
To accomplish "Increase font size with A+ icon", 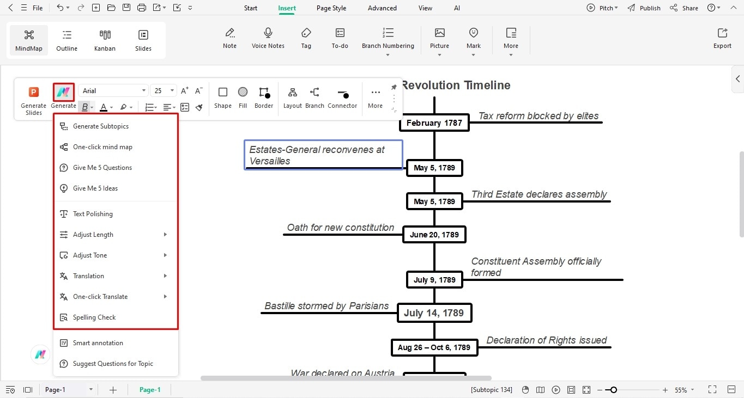I will coord(185,90).
